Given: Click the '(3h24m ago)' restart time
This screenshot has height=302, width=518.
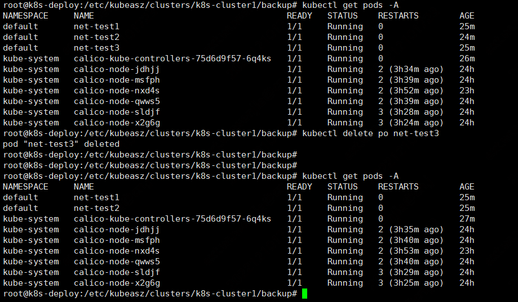Looking at the screenshot, I should click(x=416, y=123).
